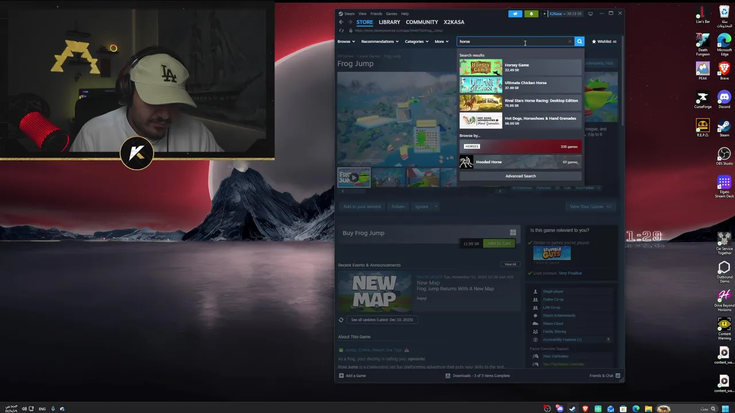
Task: Select Ultimate Chicken Horse search result
Action: click(520, 85)
